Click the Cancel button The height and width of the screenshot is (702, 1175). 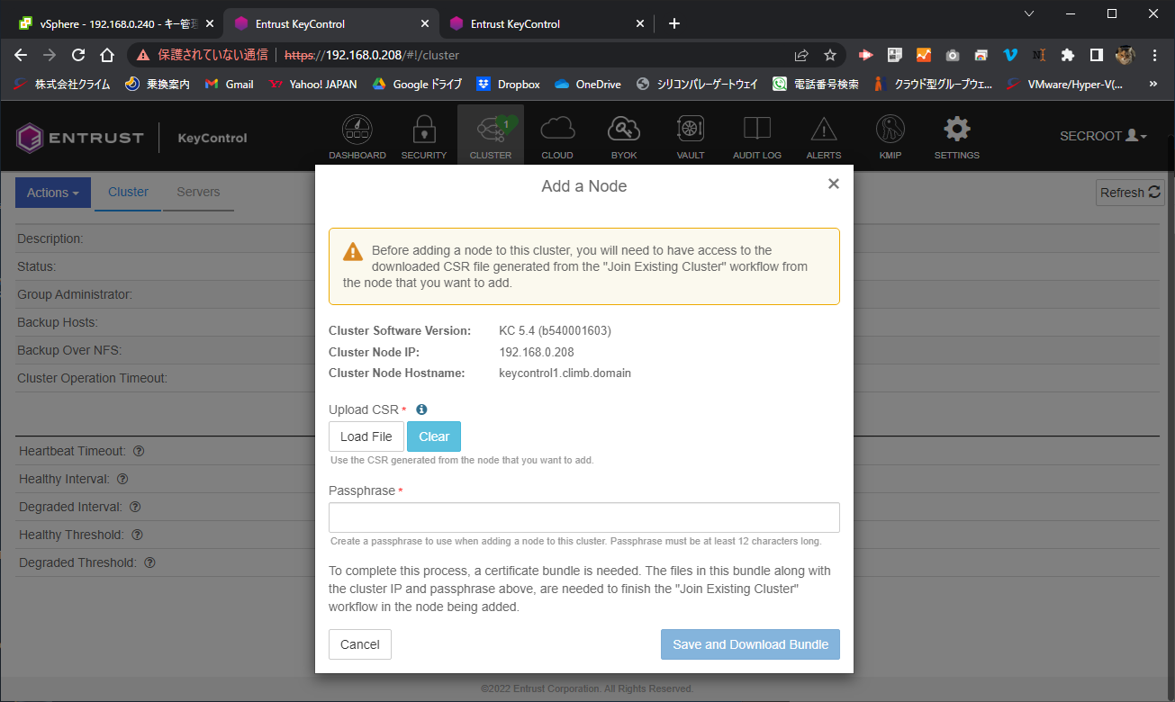[360, 644]
